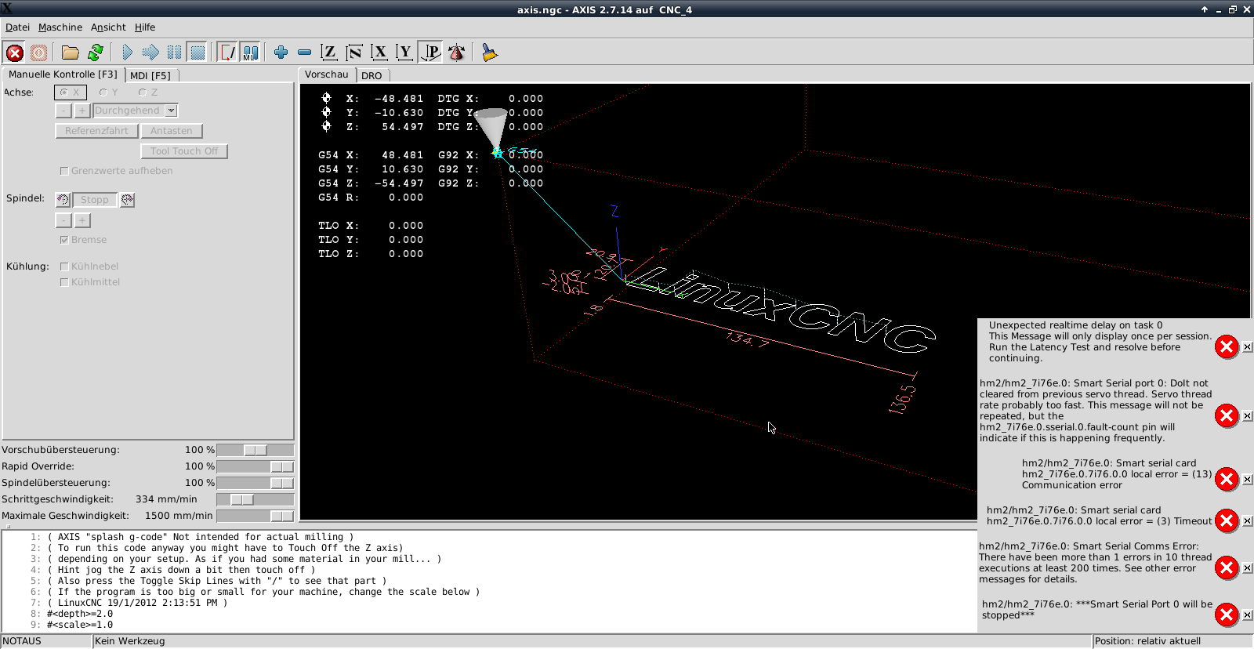Increase spindle speed plus button
The height and width of the screenshot is (649, 1254).
point(82,221)
